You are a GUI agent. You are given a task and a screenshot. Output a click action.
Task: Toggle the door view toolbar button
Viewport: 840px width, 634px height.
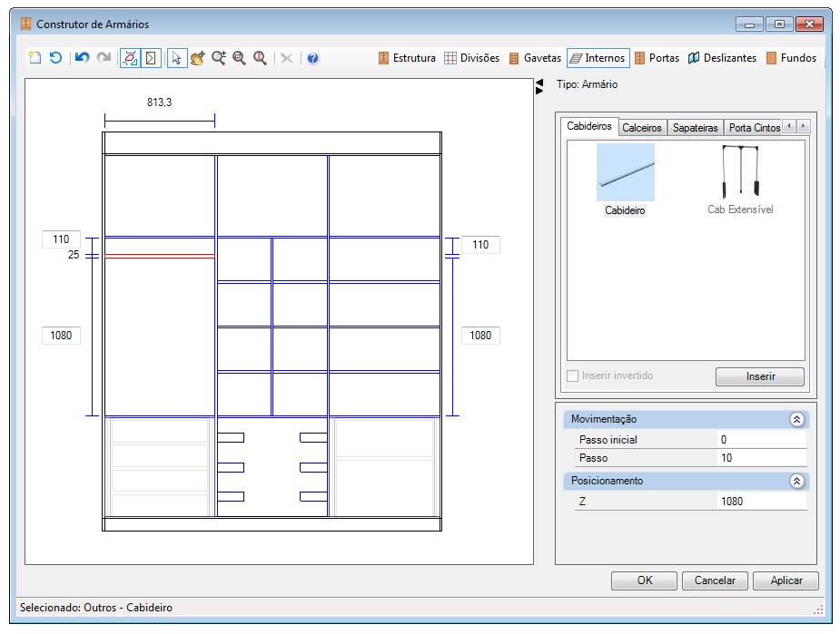151,58
